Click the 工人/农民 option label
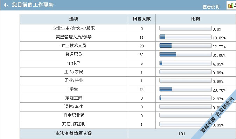This screenshot has width=236, height=139. pyautogui.click(x=74, y=72)
